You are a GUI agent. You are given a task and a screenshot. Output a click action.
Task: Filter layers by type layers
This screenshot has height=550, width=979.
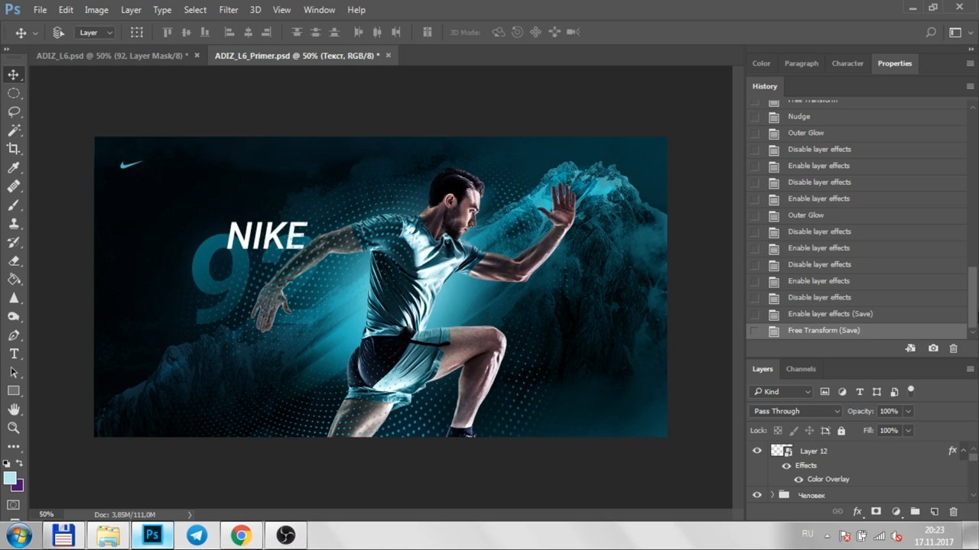[x=860, y=392]
